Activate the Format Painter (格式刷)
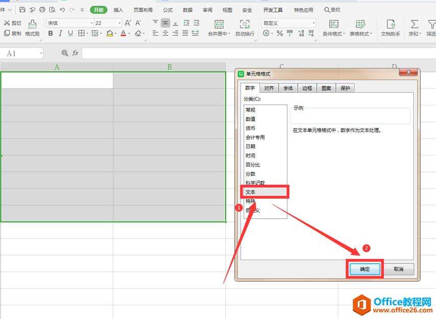Screen dimensions: 436x319 pyautogui.click(x=32, y=28)
